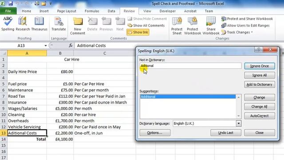This screenshot has height=160, width=284.
Task: Open Dictionary language dropdown
Action: coord(239,124)
